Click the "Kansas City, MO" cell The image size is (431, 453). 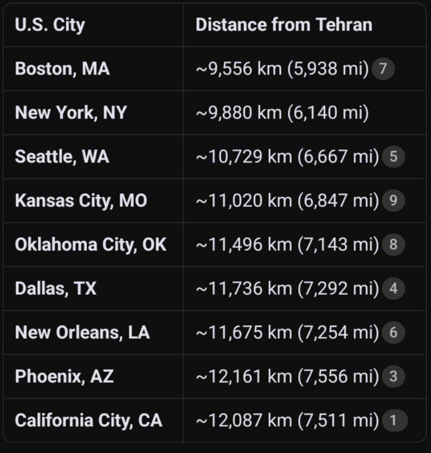pos(81,201)
